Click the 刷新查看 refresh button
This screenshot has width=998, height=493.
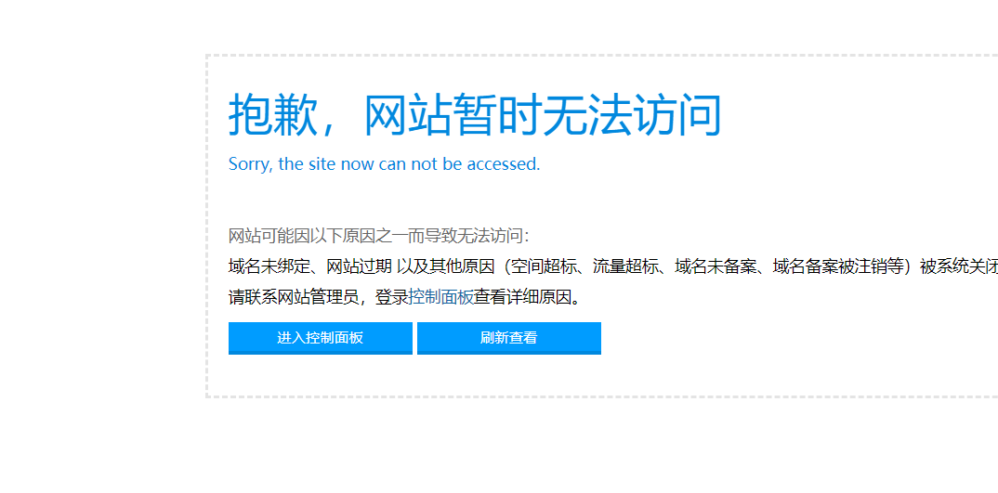pyautogui.click(x=508, y=338)
